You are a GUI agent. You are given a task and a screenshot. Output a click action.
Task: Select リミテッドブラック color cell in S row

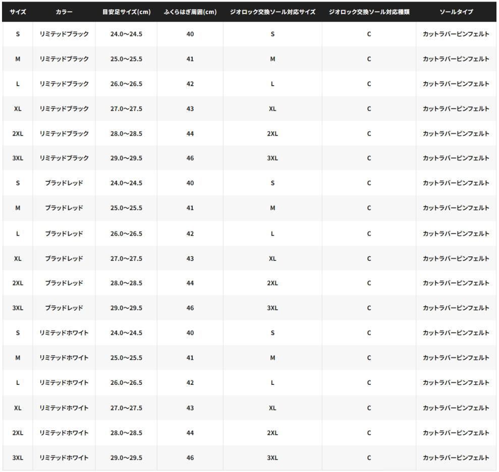pos(64,34)
